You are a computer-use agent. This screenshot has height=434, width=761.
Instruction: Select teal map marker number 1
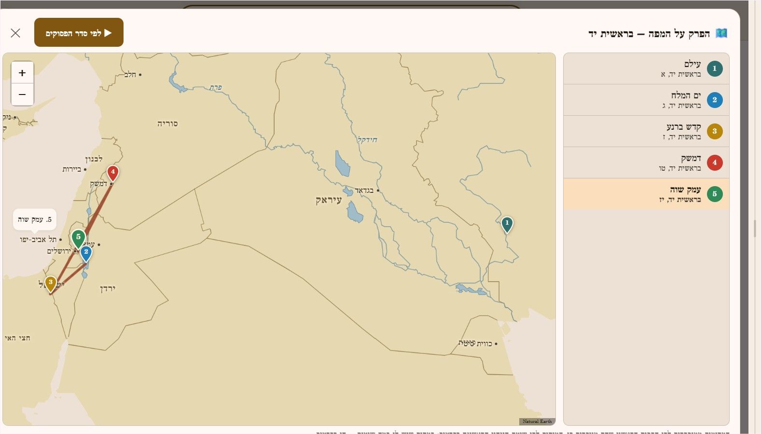(x=507, y=224)
